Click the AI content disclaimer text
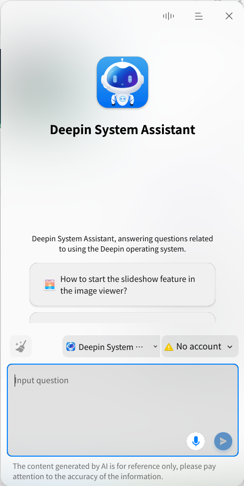The height and width of the screenshot is (486, 244). click(114, 471)
